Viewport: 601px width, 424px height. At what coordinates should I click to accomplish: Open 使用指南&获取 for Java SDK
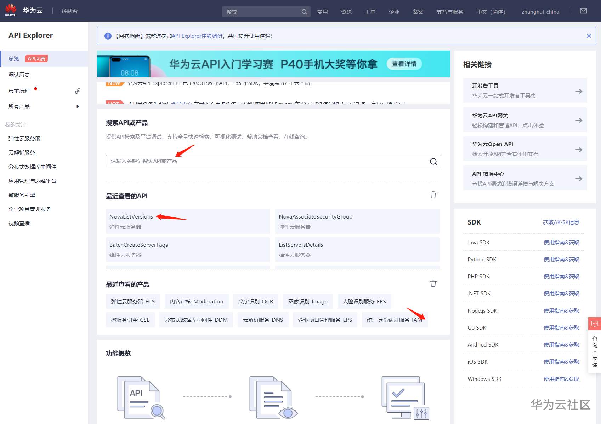561,243
